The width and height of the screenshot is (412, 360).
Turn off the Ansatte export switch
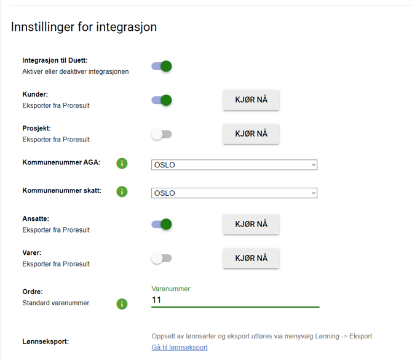pyautogui.click(x=162, y=225)
